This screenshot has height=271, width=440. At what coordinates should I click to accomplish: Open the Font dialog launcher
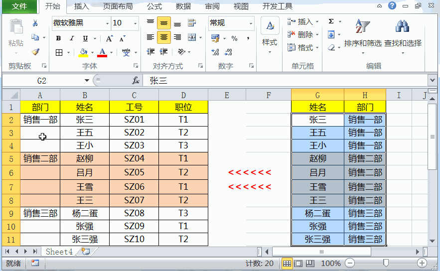point(136,66)
